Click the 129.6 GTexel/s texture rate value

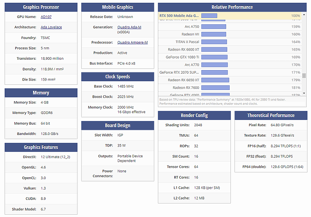pyautogui.click(x=282, y=135)
